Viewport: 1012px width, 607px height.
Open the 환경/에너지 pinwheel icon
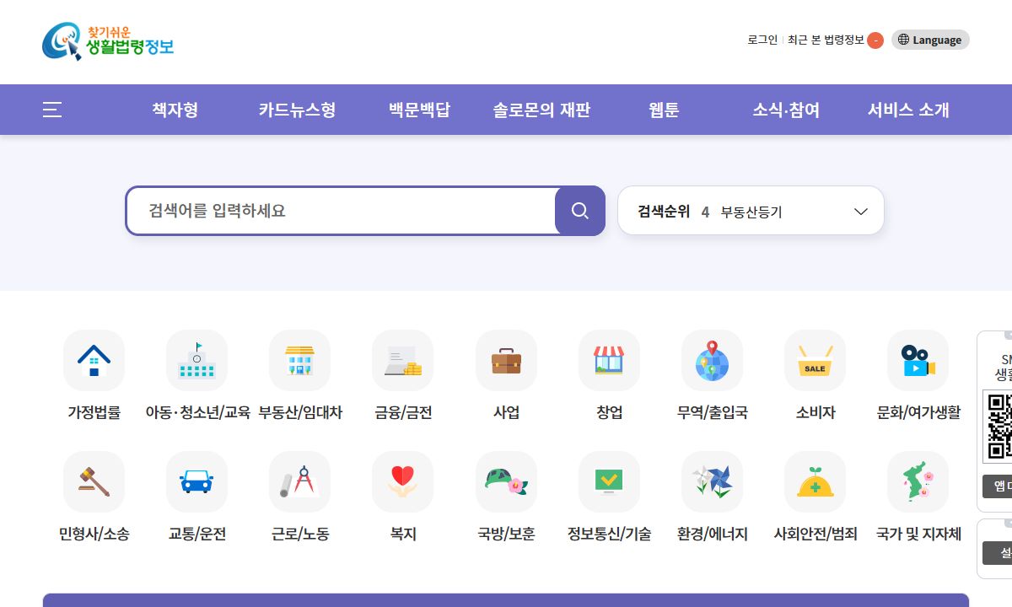pos(712,482)
